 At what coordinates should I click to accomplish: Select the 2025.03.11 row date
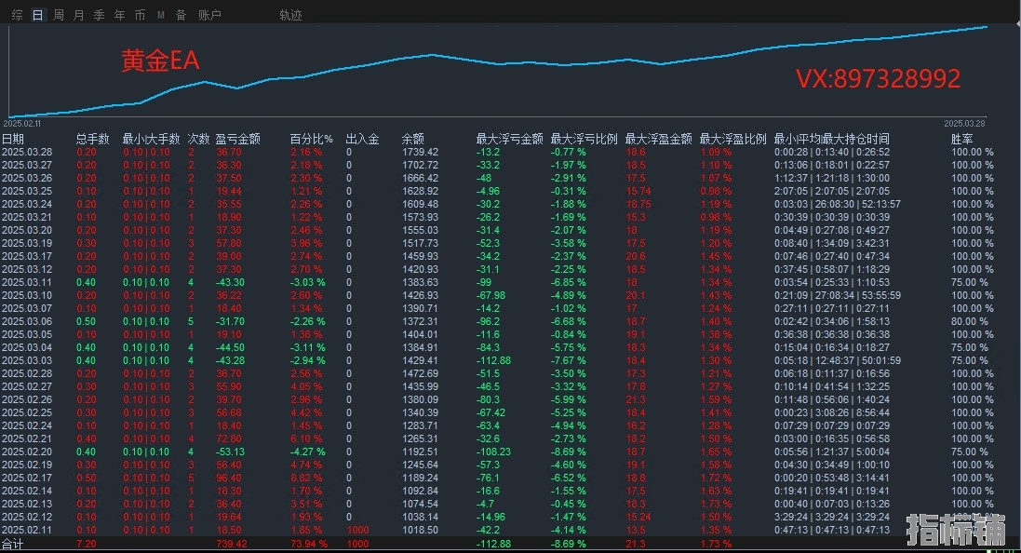(27, 281)
